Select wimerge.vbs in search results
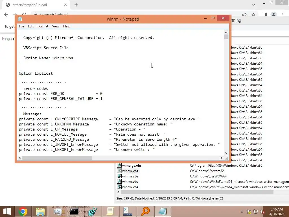This screenshot has width=289, height=217. [132, 166]
